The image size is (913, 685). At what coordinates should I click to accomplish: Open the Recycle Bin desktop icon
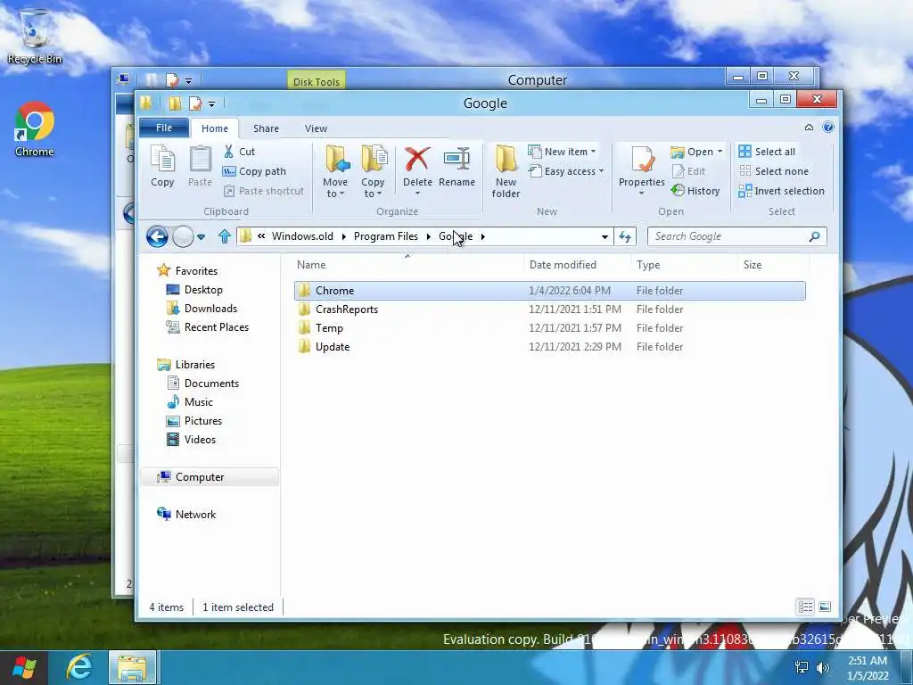click(x=35, y=35)
